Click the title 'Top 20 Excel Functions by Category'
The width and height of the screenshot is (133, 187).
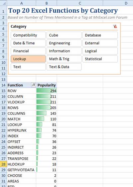coord(63,11)
